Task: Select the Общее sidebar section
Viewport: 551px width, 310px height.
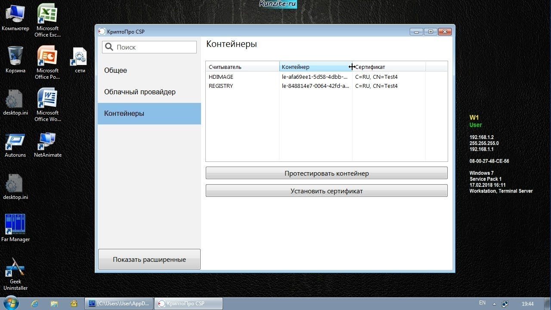Action: [x=149, y=71]
